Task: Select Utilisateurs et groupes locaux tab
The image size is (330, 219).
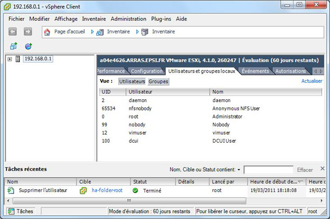Action: [x=202, y=71]
